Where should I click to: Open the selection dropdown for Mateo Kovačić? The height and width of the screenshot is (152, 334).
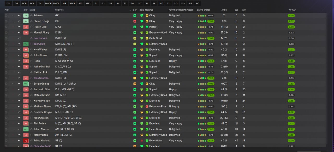coord(19,95)
